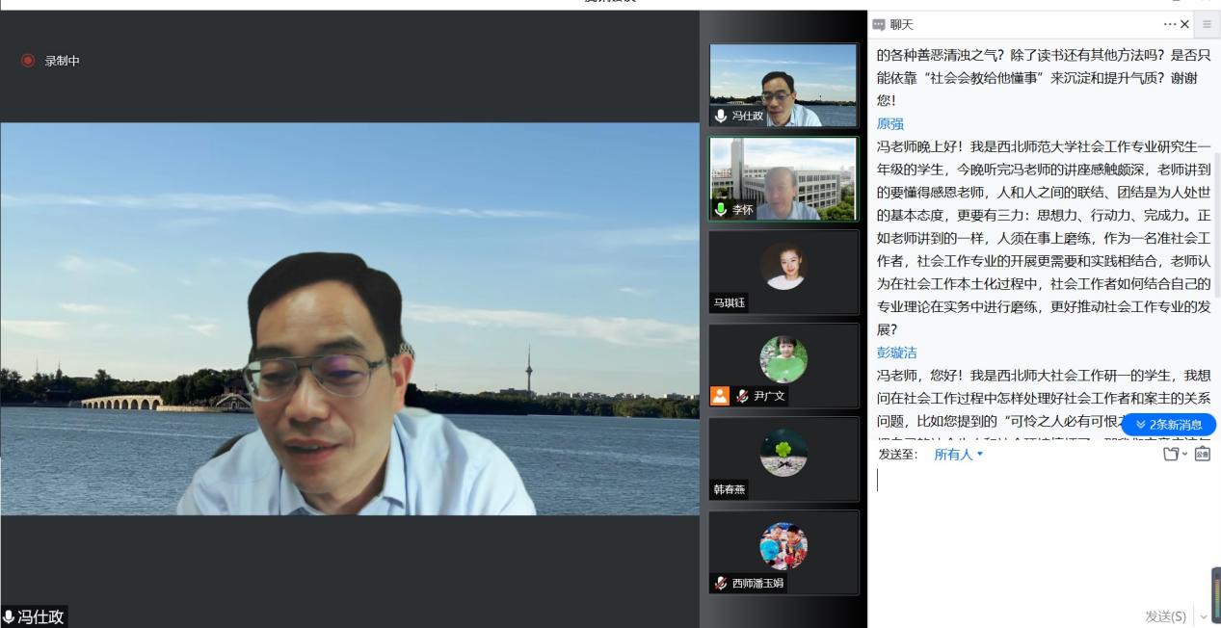The image size is (1221, 628).
Task: Toggle microphone icon on 冯仕政's small tile
Action: (721, 116)
